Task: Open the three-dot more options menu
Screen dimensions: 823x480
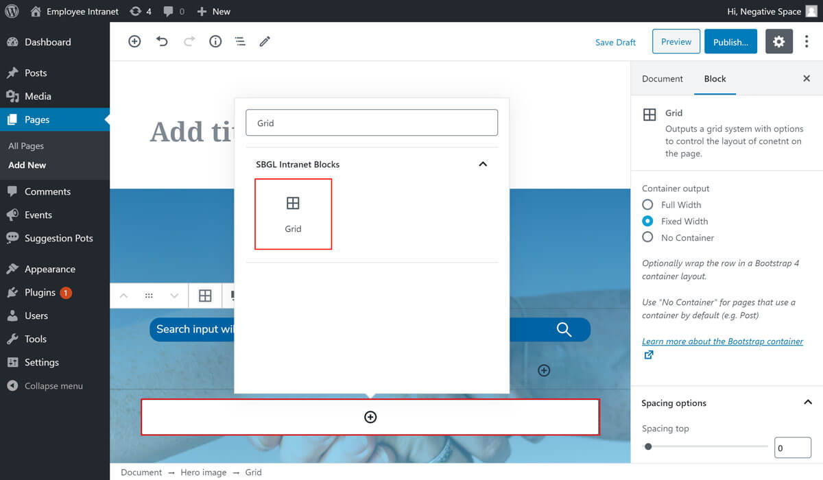Action: click(807, 42)
